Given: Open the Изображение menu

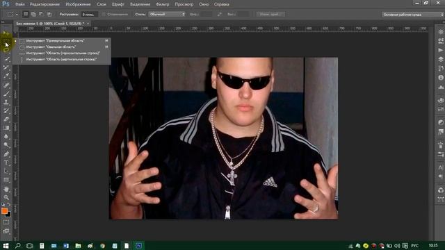Looking at the screenshot, I should point(78,4).
